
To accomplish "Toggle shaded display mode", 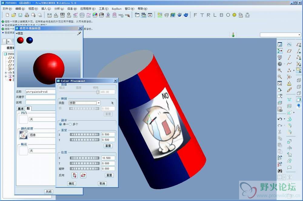I will click(298, 100).
